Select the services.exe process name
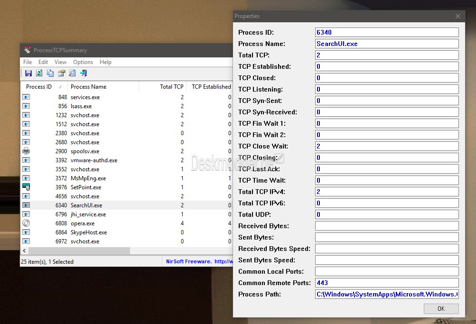This screenshot has height=324, width=476. pos(85,97)
